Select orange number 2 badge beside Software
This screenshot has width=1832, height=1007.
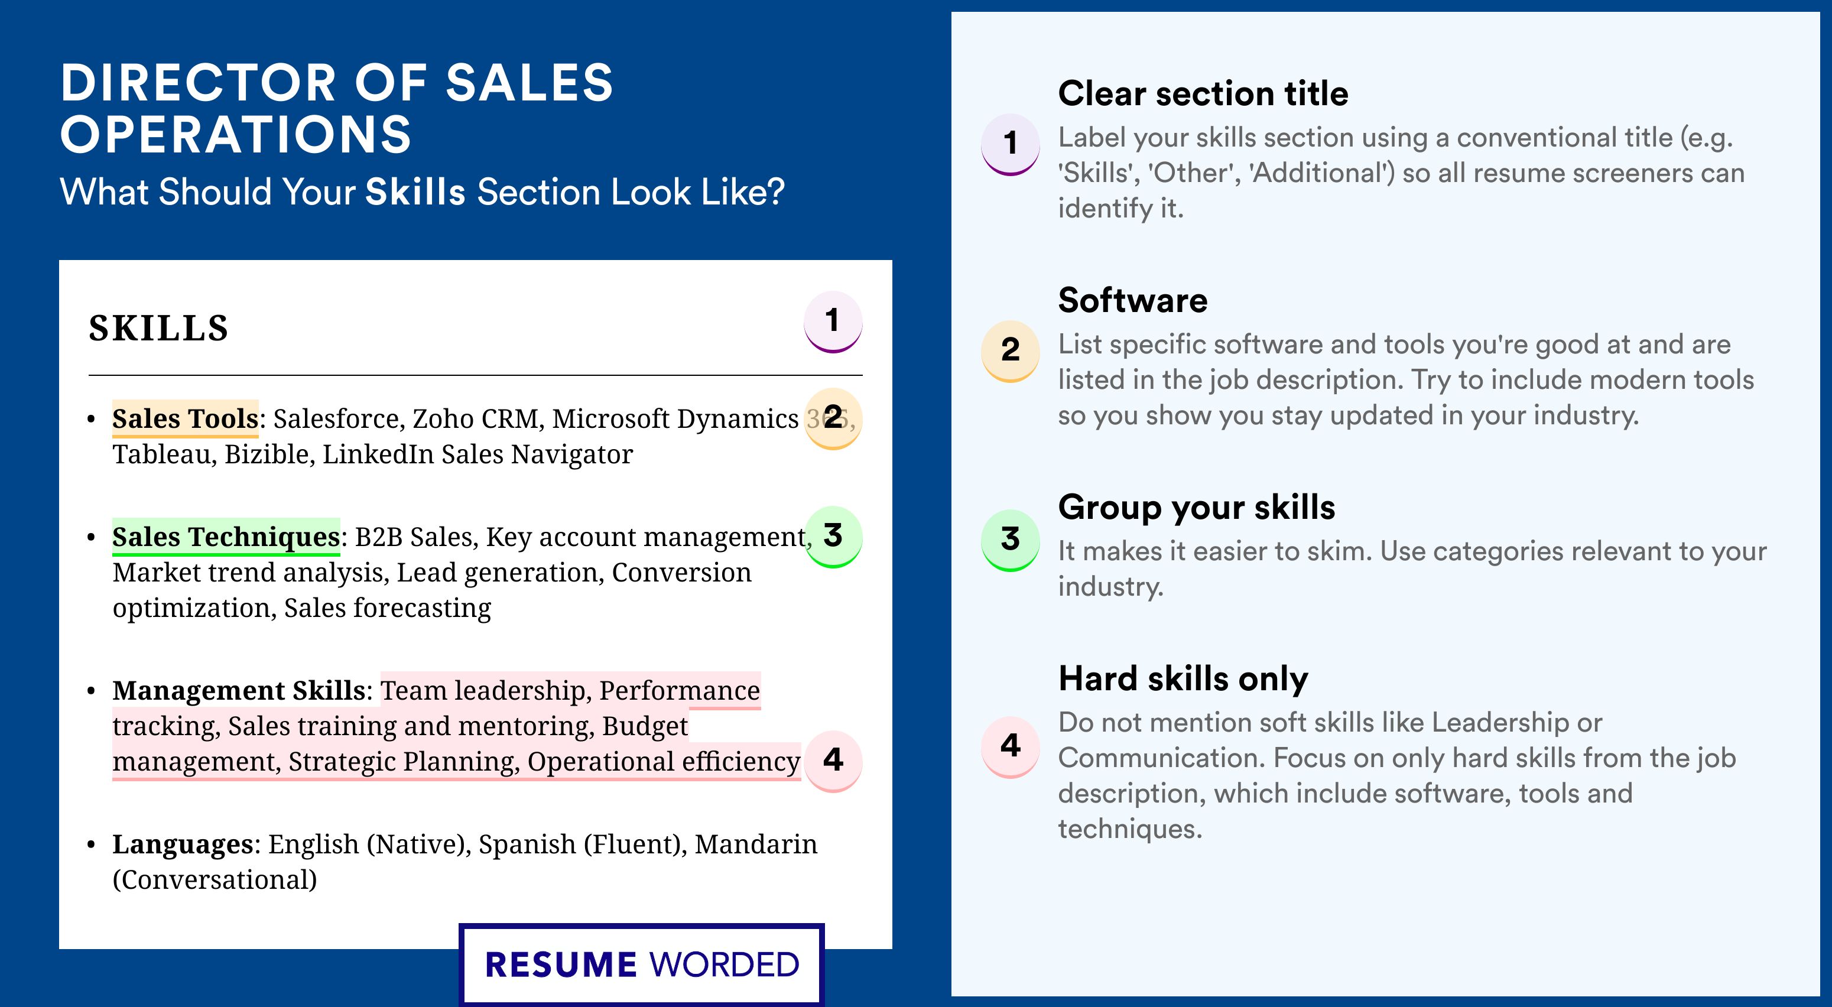1011,351
